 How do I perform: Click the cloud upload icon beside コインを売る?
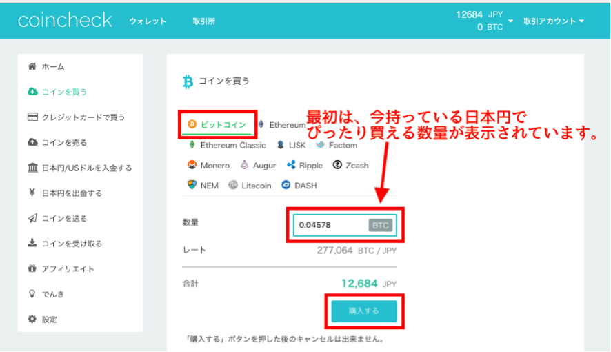(x=32, y=142)
